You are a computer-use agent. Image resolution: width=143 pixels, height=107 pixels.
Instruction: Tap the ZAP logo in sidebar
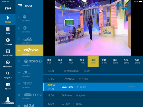[x=8, y=8]
